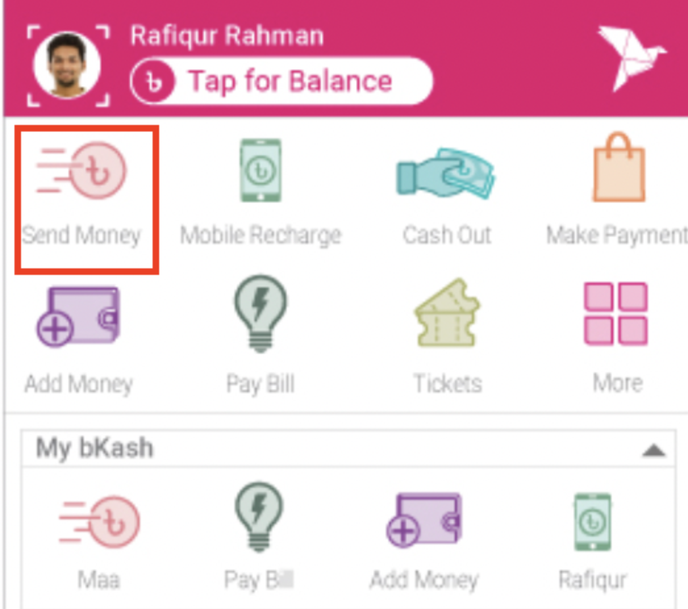Open More grid icon

(x=616, y=313)
